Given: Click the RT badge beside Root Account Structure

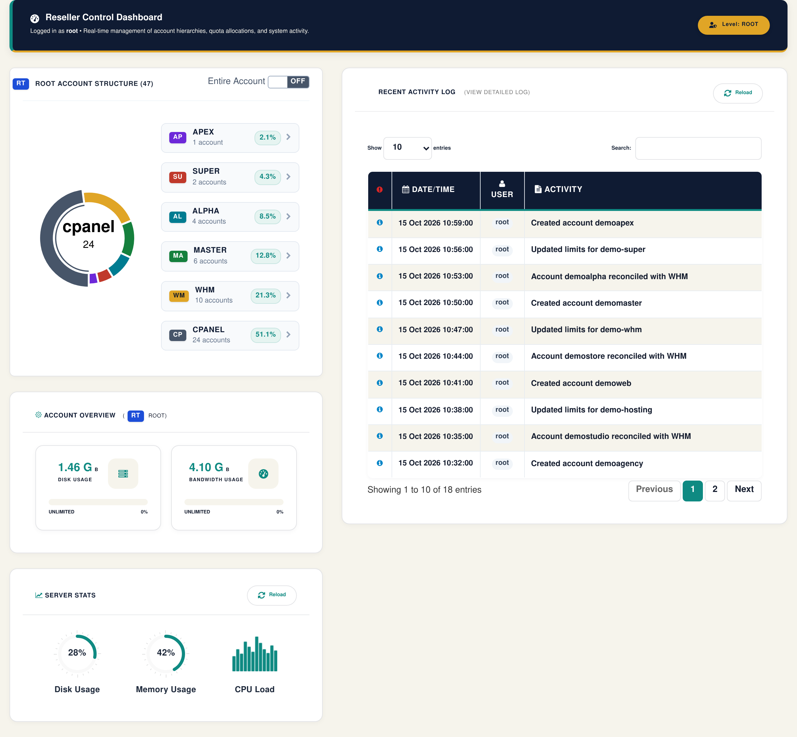Looking at the screenshot, I should (21, 84).
